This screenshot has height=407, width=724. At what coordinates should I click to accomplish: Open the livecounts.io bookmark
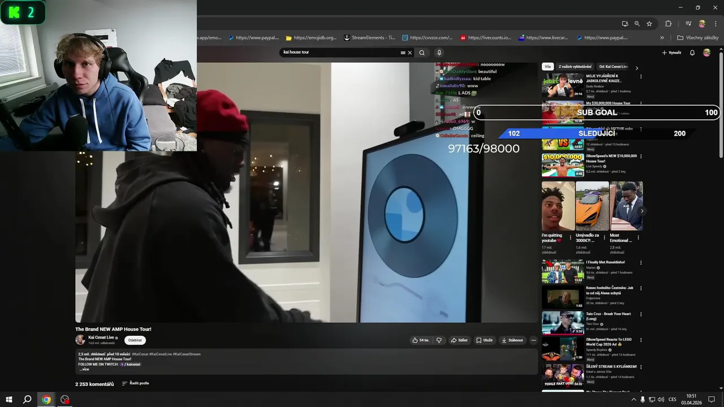pyautogui.click(x=485, y=38)
